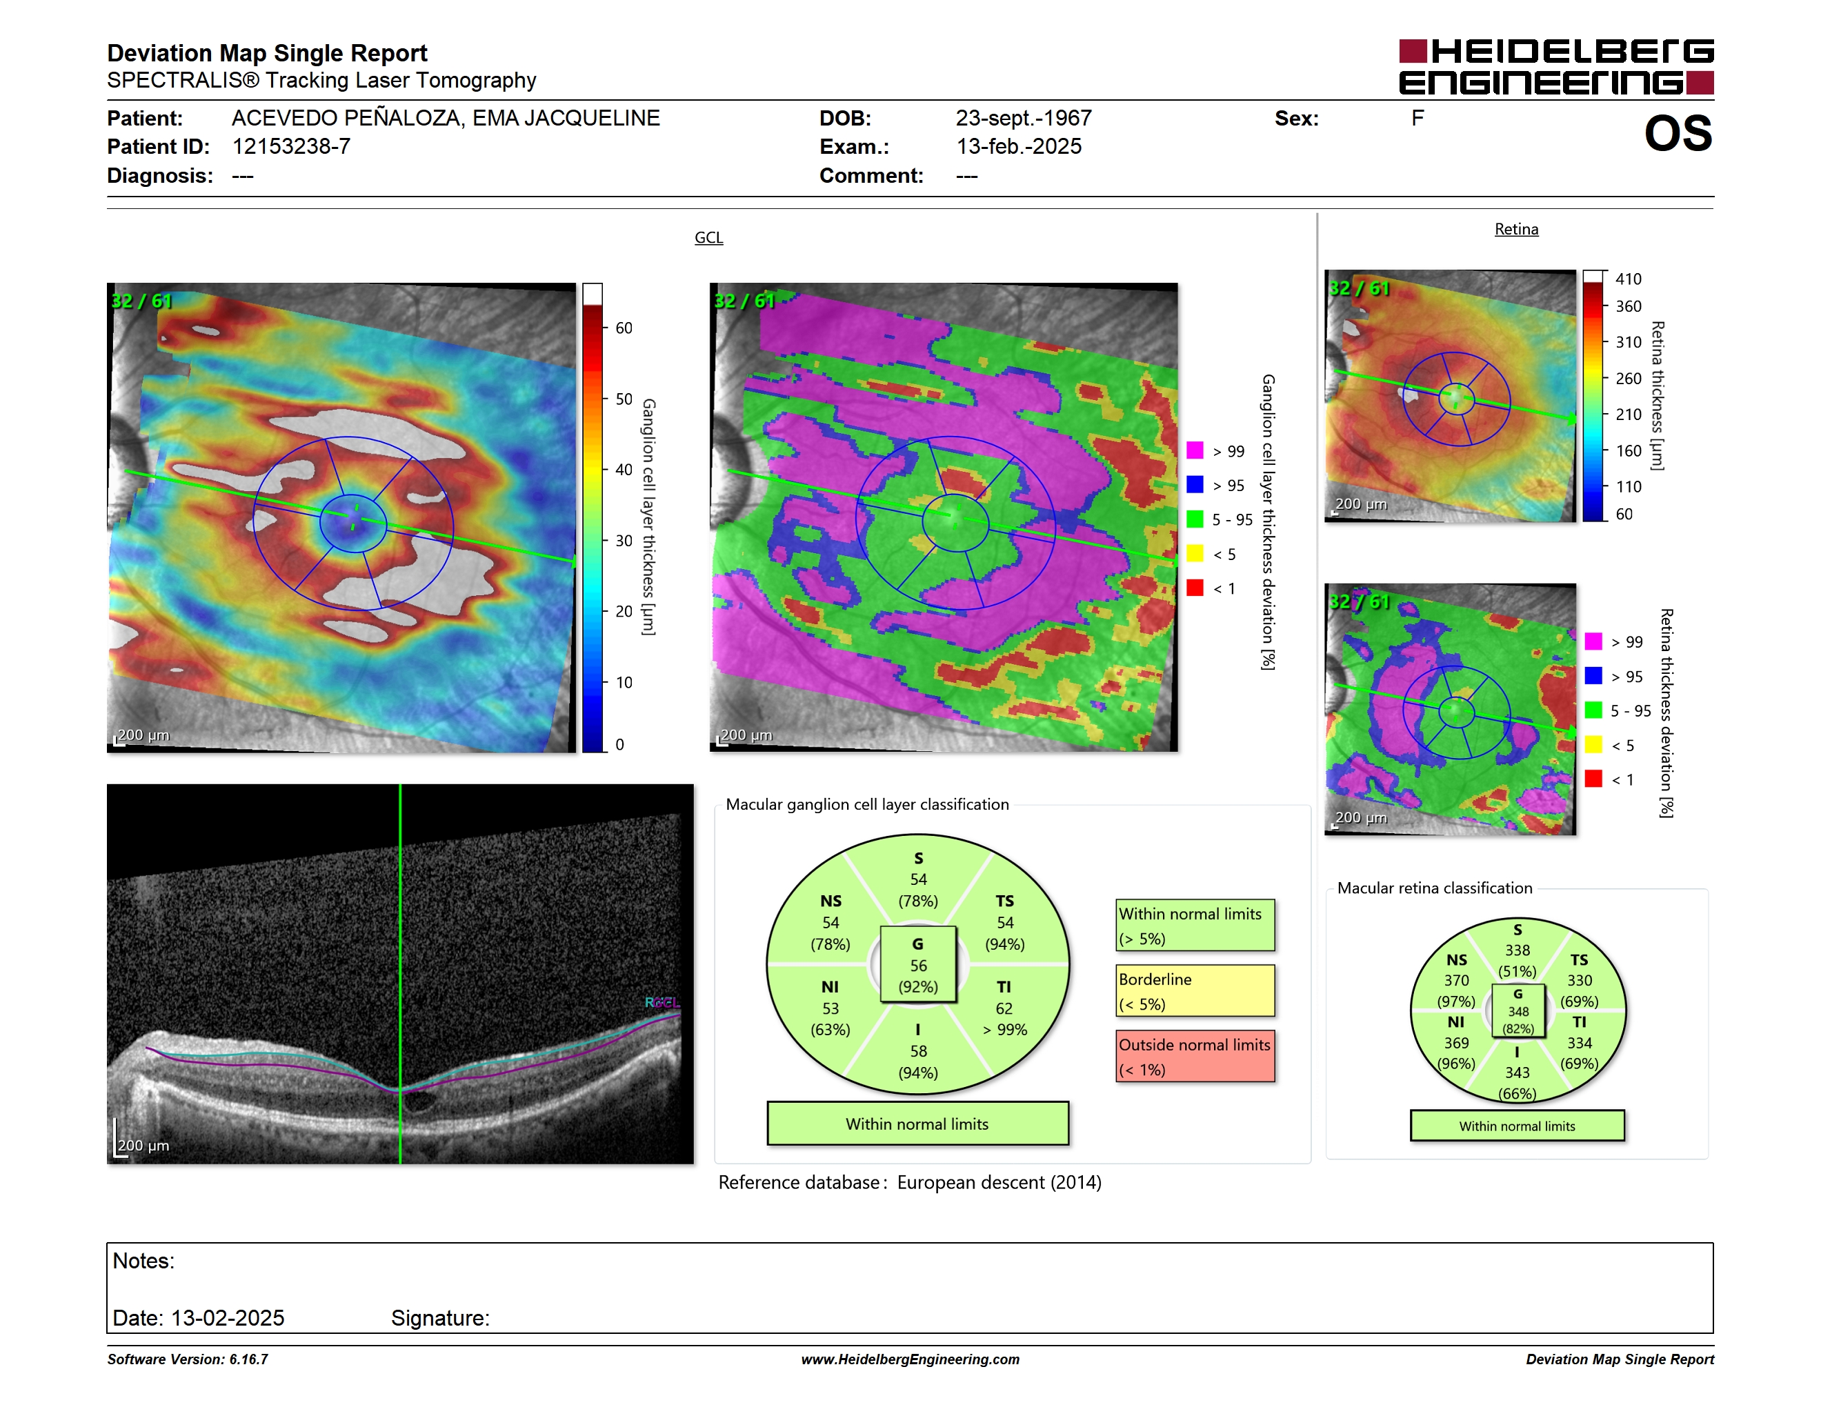Image resolution: width=1821 pixels, height=1407 pixels.
Task: Click blue > 95 swatch in Retina legend
Action: point(1593,675)
